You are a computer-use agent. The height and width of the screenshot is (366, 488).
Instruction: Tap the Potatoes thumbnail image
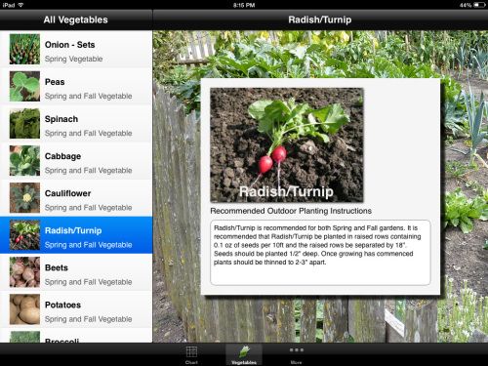[x=24, y=309]
